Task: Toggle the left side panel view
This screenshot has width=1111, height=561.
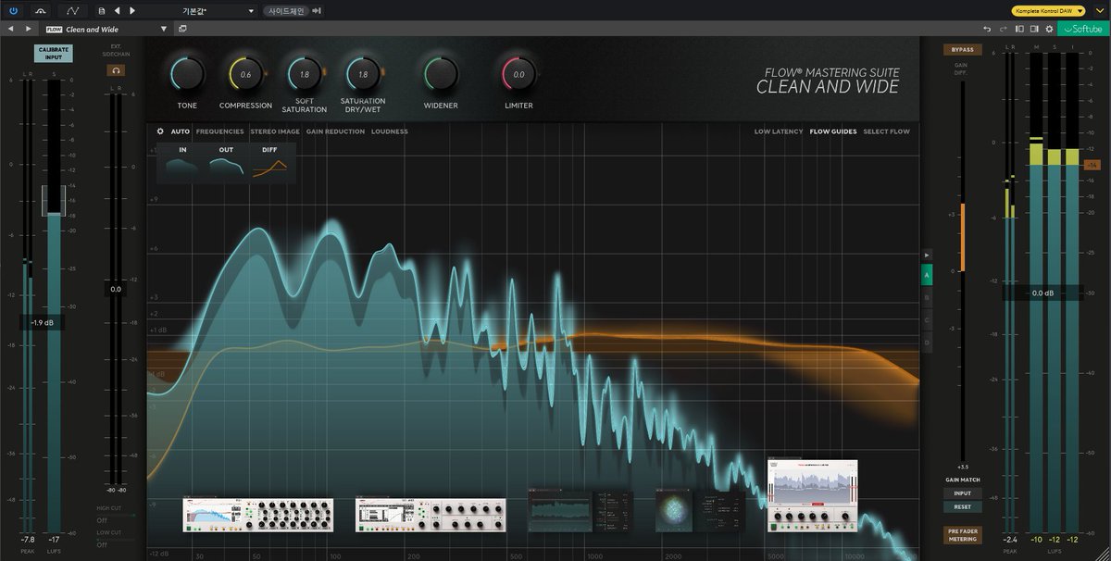Action: 1017,29
